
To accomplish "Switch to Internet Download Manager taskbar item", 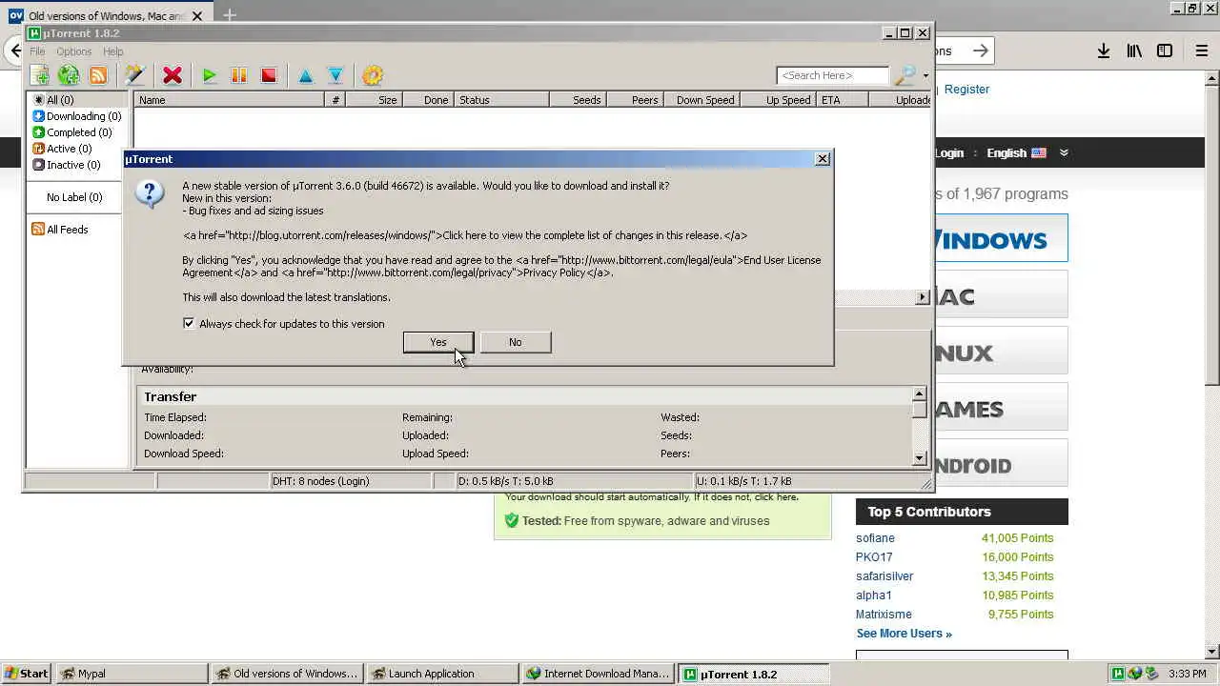I will [599, 674].
